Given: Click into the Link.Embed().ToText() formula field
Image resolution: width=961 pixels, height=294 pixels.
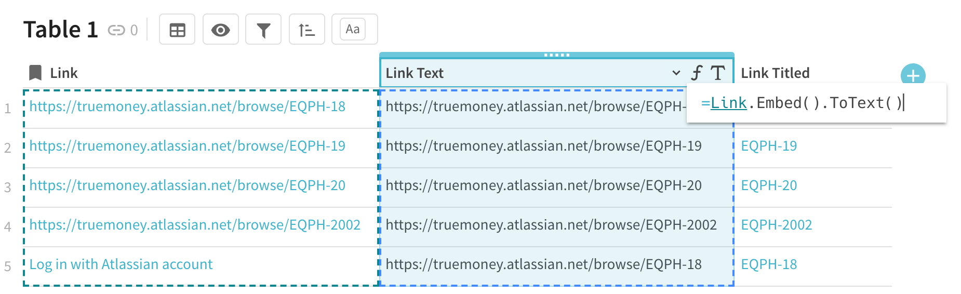Looking at the screenshot, I should [816, 103].
